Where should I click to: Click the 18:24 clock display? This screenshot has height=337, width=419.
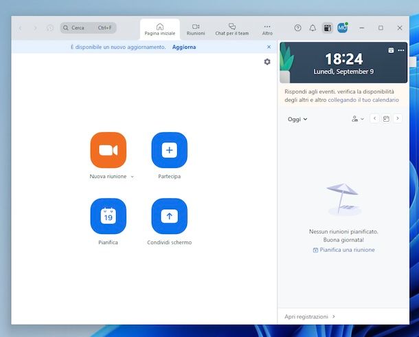[344, 58]
